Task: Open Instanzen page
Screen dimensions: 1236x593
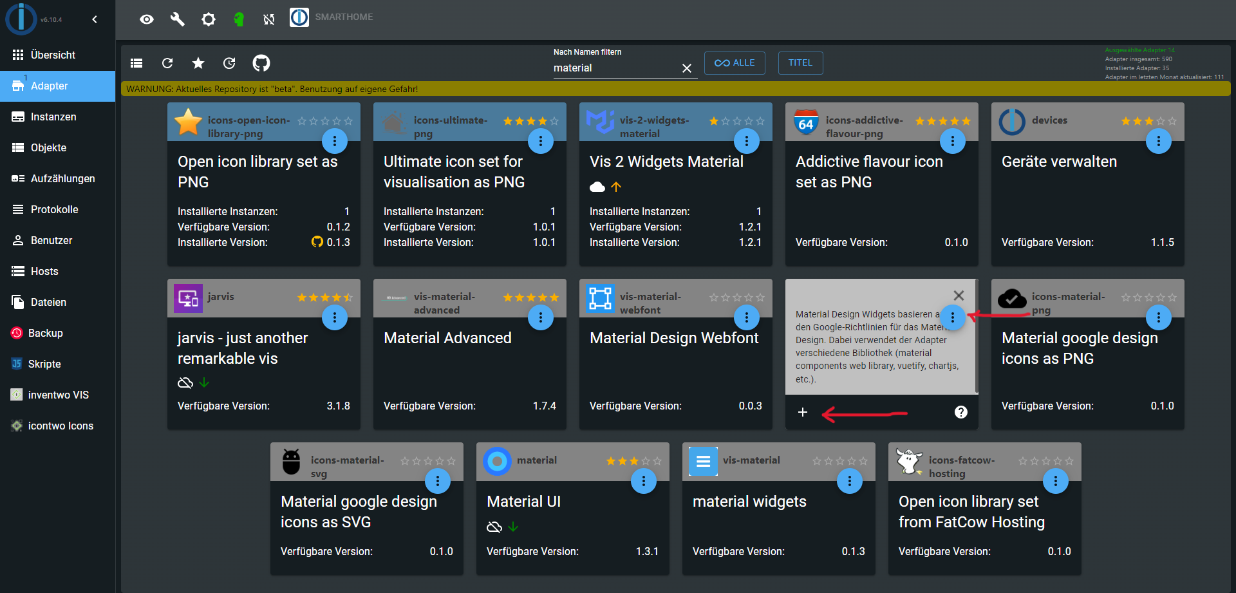Action: 58,117
